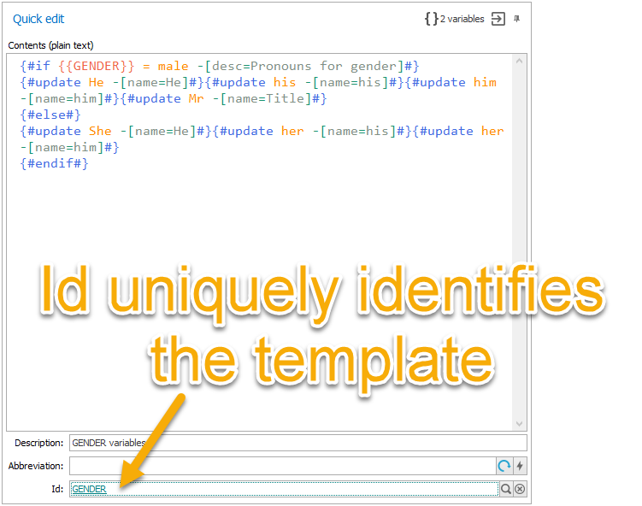The width and height of the screenshot is (642, 506).
Task: Click the '{#else#}' line
Action: [x=50, y=115]
